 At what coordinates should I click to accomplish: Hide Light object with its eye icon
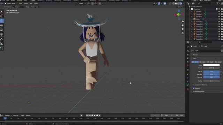pyautogui.click(x=219, y=19)
